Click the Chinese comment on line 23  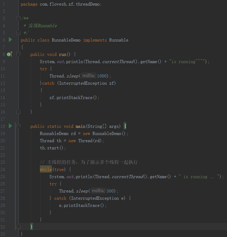coord(89,162)
